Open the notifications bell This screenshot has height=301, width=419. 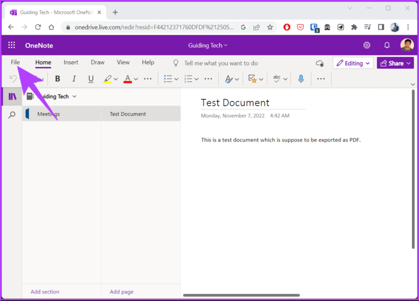[x=387, y=45]
